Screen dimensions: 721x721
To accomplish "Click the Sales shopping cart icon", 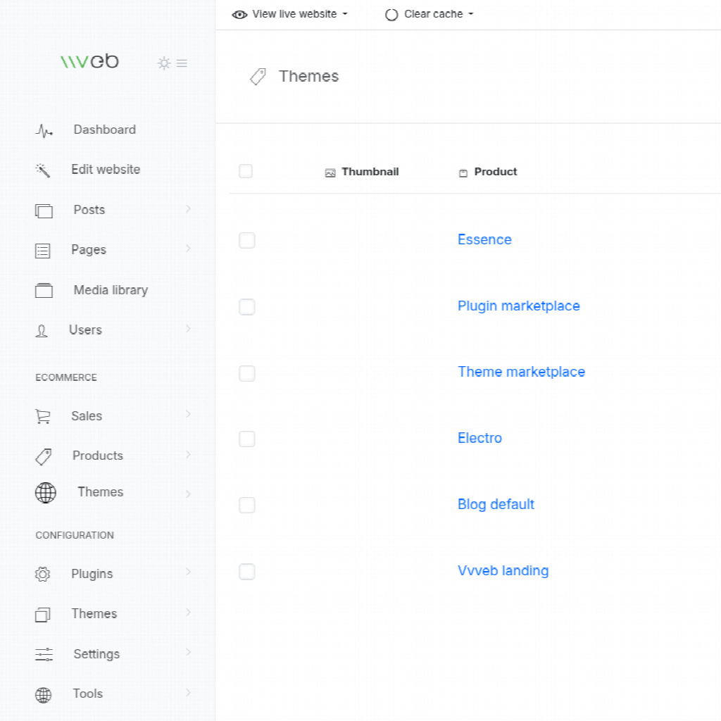I will pos(43,417).
